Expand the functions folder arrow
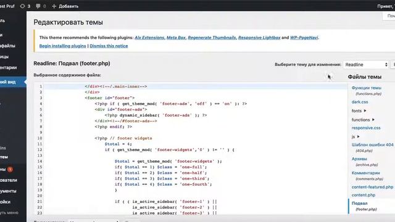This screenshot has width=395, height=222. coord(373,120)
